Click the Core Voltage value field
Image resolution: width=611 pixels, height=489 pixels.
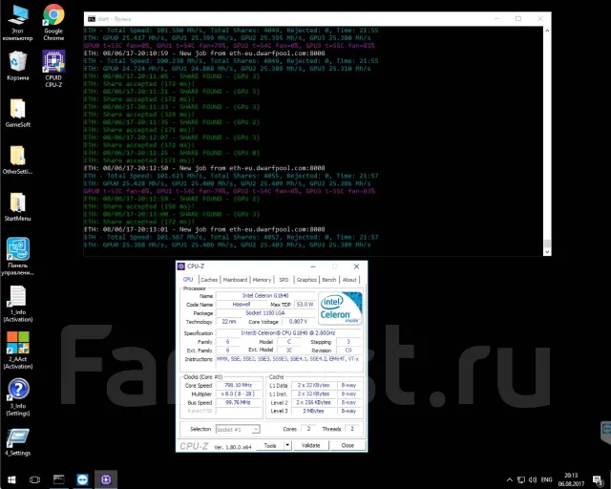point(298,322)
